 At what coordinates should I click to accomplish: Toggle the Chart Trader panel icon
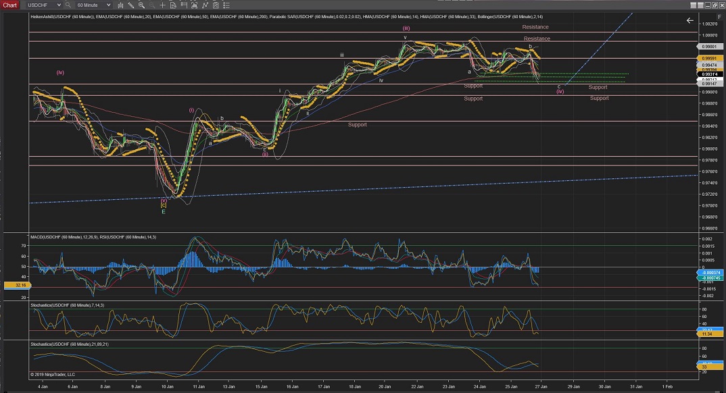tap(183, 5)
